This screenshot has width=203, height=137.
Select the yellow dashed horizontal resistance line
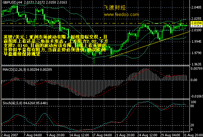coord(95,23)
